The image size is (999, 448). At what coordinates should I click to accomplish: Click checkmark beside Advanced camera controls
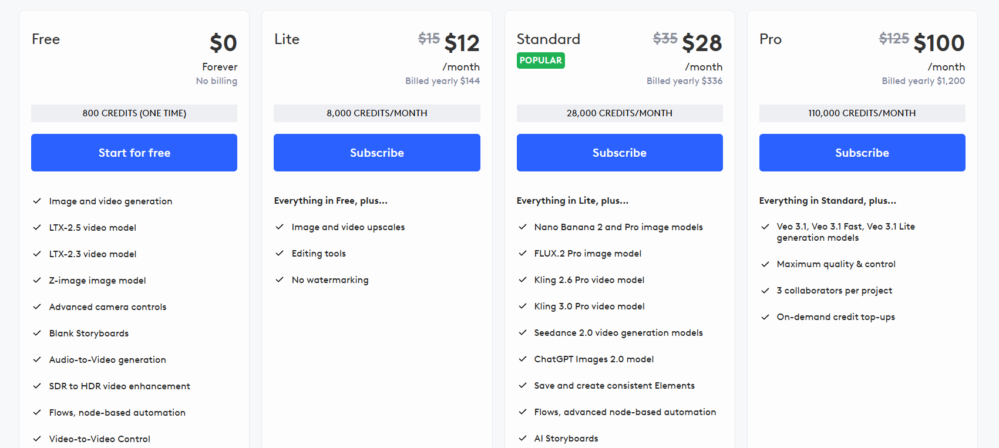[37, 306]
